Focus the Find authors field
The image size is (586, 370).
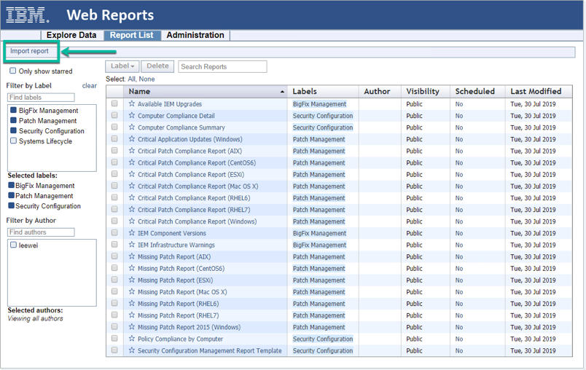pos(41,232)
